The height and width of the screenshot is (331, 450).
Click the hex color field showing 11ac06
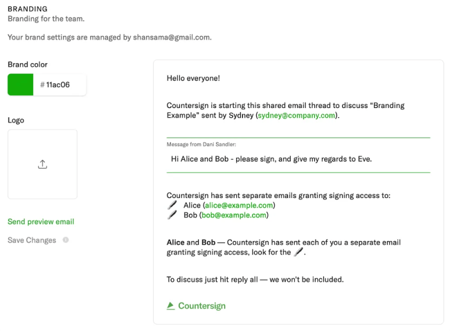(x=59, y=85)
